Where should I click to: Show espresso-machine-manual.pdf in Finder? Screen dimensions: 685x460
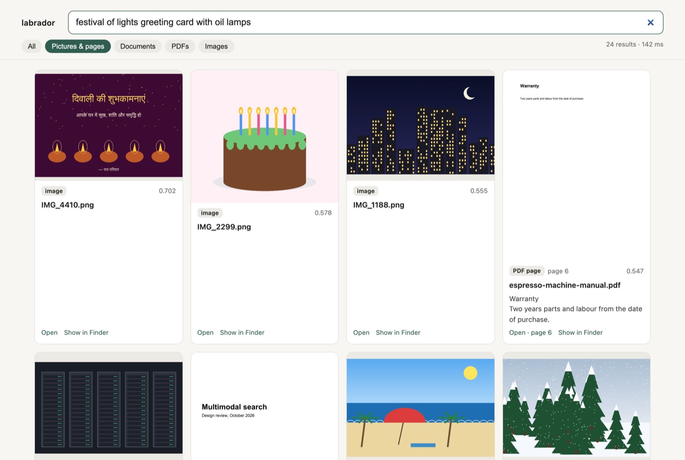coord(580,333)
